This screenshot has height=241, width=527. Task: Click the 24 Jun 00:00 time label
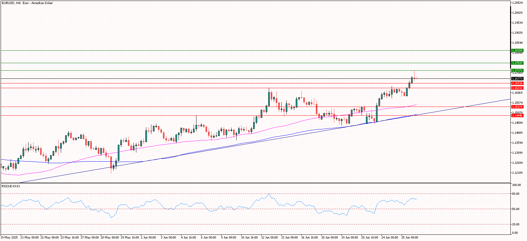390,238
